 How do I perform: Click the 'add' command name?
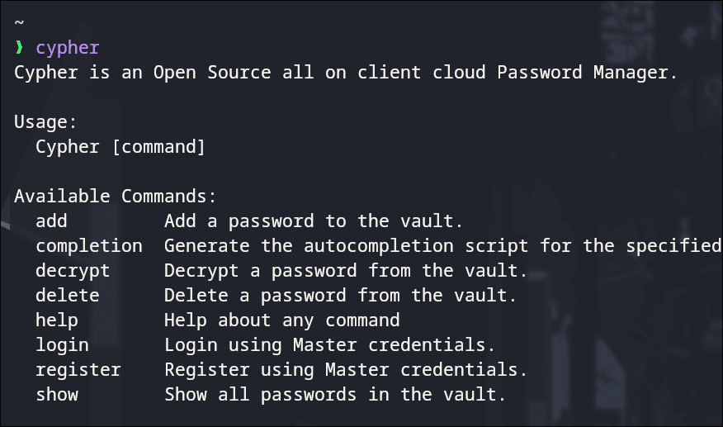pyautogui.click(x=51, y=221)
